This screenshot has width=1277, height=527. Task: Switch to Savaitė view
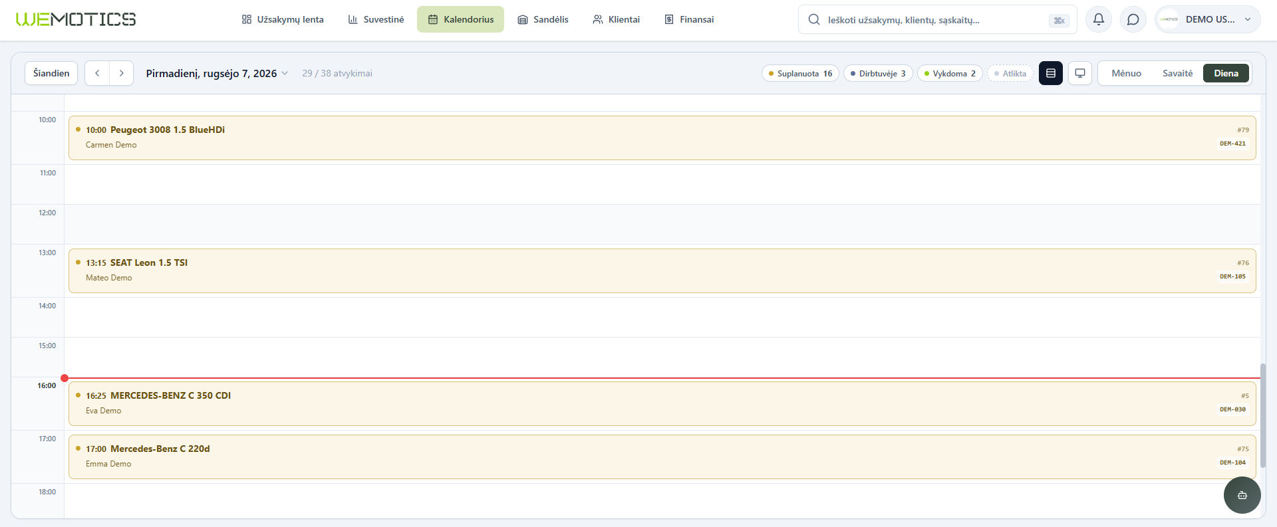(1177, 73)
